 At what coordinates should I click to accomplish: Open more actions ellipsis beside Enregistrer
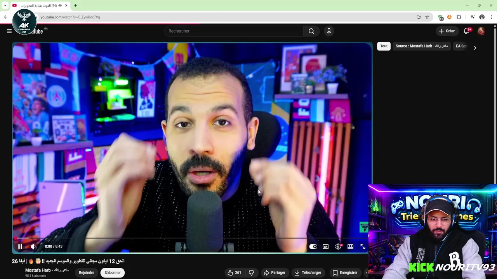pos(367,273)
